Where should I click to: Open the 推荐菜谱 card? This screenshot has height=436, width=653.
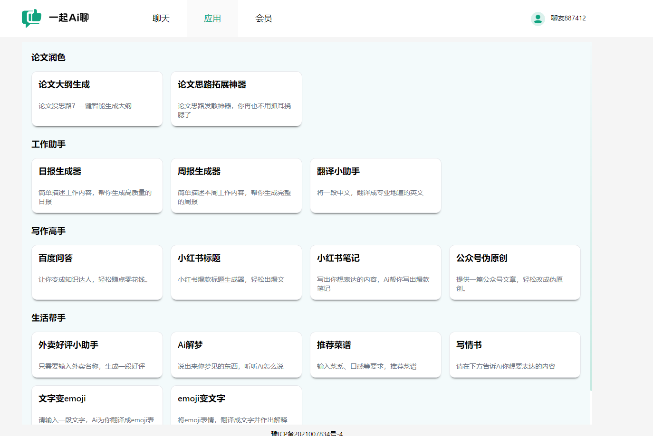click(375, 355)
